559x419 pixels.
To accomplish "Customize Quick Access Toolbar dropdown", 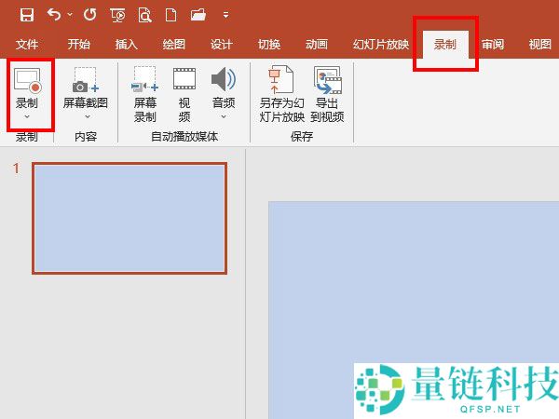I will 225,15.
